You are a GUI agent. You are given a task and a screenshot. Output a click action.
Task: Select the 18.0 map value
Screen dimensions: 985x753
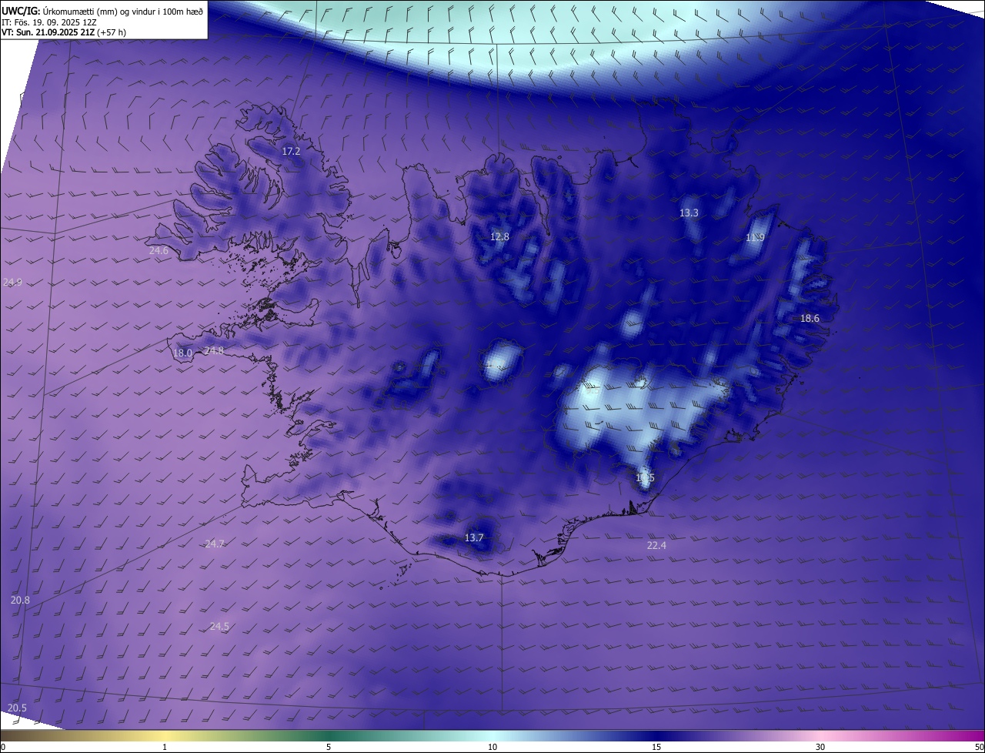[x=182, y=353]
